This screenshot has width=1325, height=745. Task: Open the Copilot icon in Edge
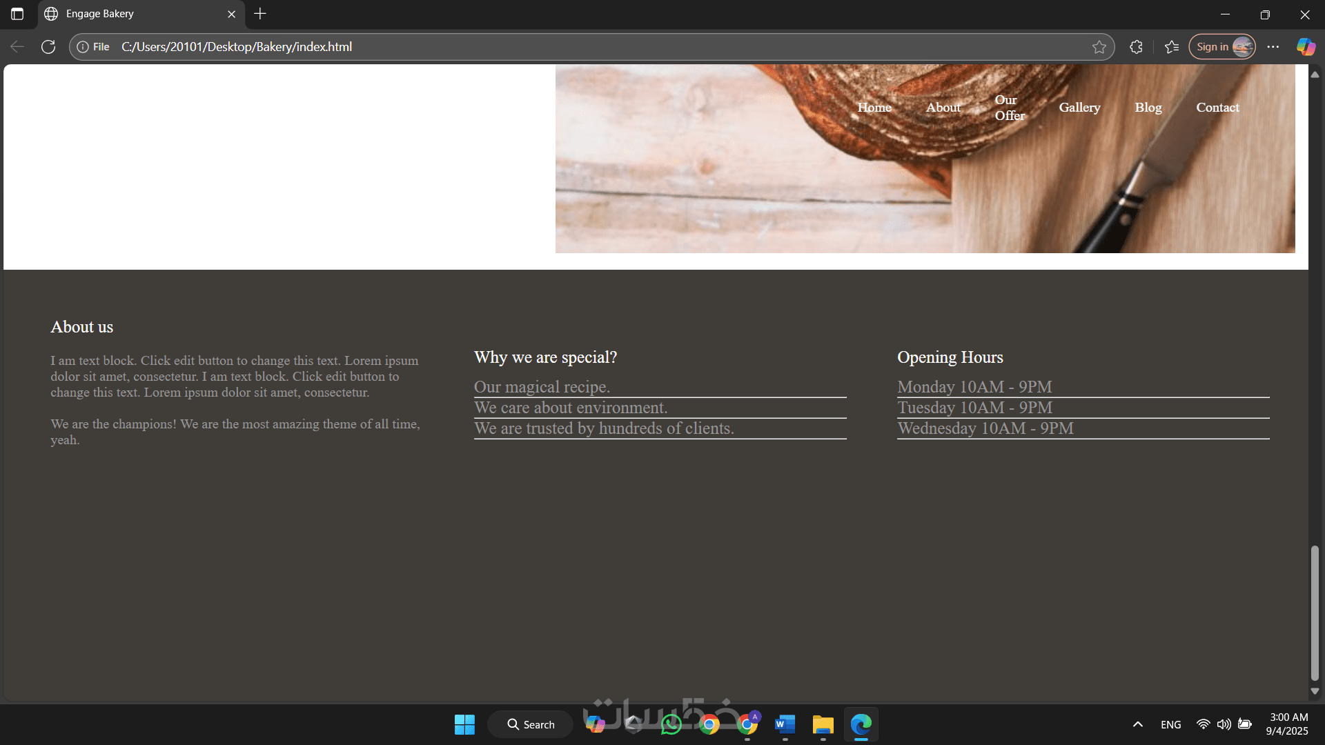point(1305,47)
